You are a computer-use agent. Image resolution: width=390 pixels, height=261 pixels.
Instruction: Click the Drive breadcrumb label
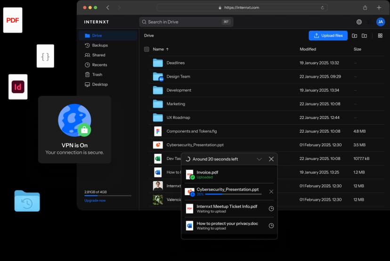149,36
